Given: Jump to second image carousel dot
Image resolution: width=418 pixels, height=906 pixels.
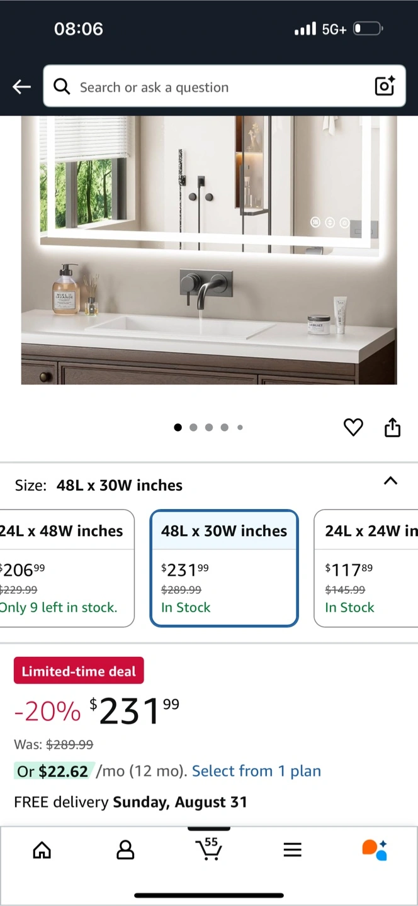Looking at the screenshot, I should click(x=193, y=427).
